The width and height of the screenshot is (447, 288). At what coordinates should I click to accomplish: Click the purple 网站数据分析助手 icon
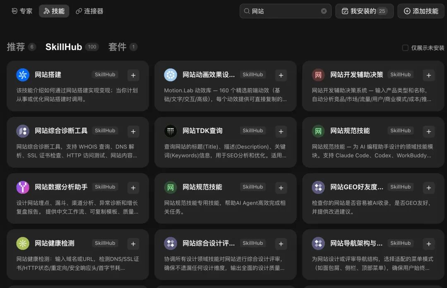pos(23,187)
